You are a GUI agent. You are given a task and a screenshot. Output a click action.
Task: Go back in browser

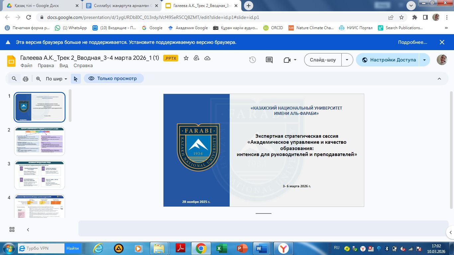[x=7, y=17]
